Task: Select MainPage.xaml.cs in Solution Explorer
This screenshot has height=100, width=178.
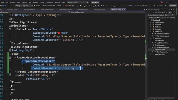Action: click(x=162, y=52)
